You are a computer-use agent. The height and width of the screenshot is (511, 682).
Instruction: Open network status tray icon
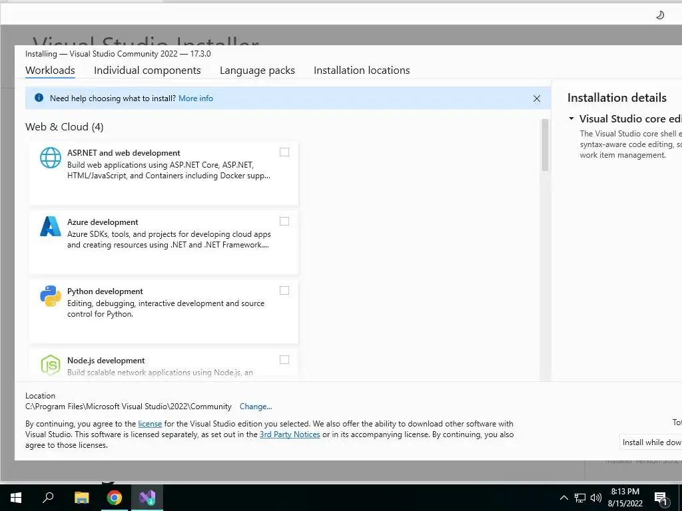pos(580,498)
